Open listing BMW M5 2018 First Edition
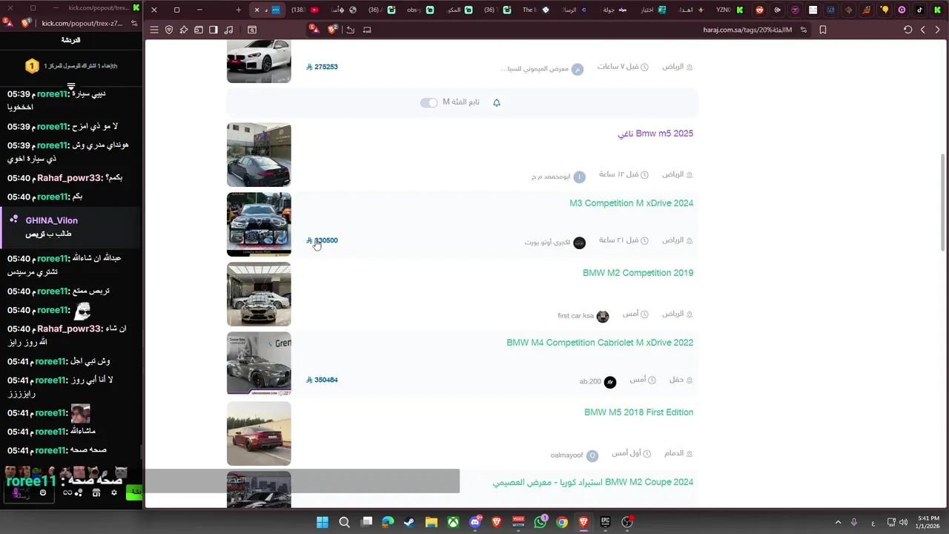Viewport: 949px width, 534px height. 638,412
